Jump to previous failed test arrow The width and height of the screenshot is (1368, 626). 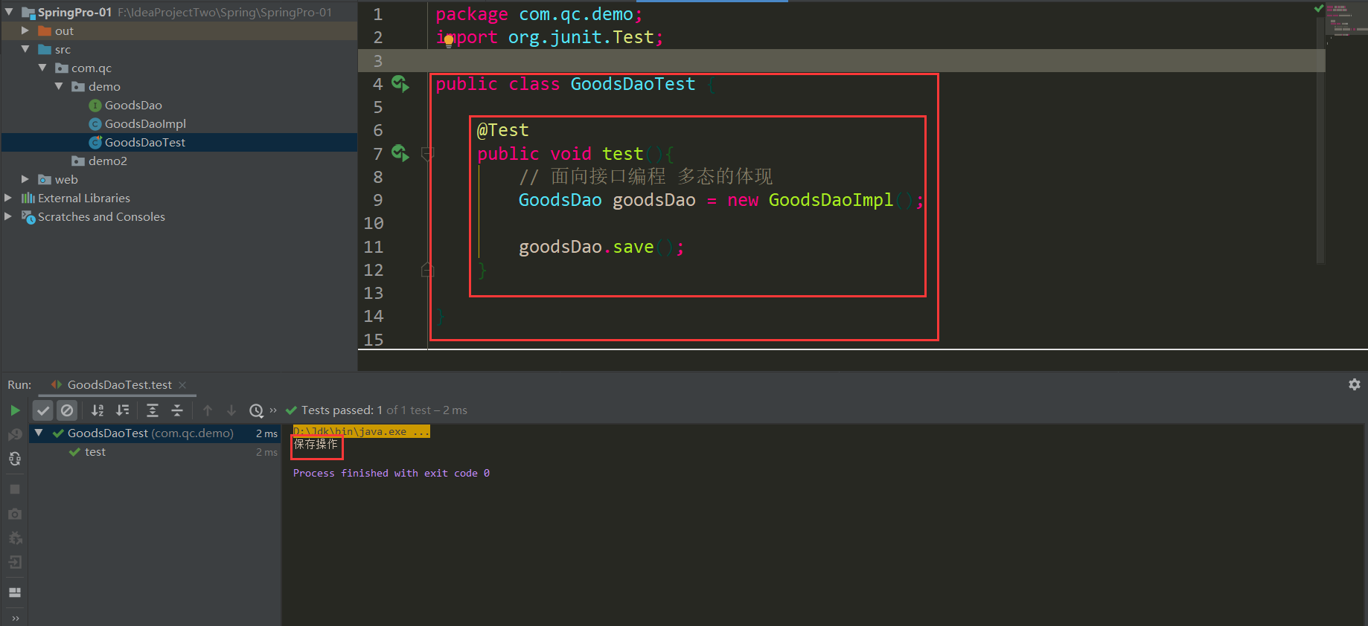pos(208,410)
